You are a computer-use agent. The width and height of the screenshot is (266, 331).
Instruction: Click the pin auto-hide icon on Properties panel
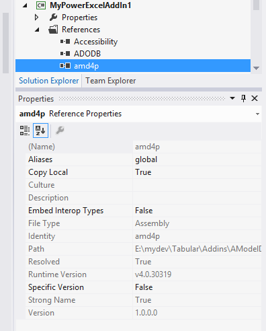(x=243, y=98)
